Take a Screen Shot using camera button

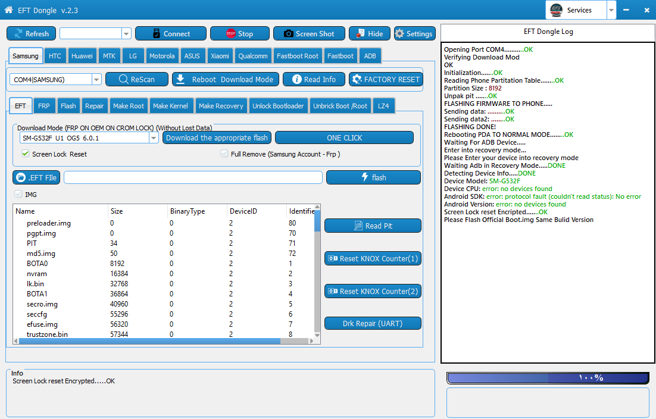pos(309,33)
